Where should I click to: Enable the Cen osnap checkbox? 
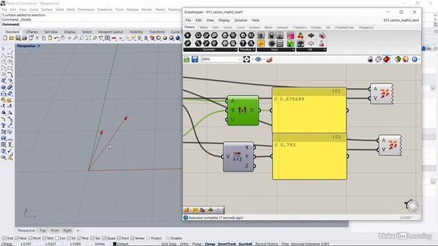pos(57,238)
